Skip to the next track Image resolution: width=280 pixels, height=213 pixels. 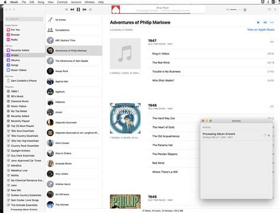click(84, 9)
